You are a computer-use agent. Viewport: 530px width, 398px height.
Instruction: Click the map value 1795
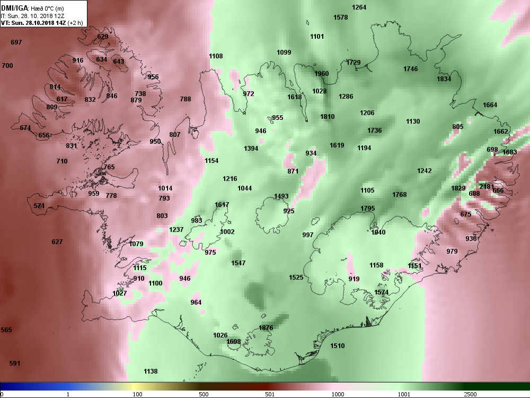click(368, 209)
